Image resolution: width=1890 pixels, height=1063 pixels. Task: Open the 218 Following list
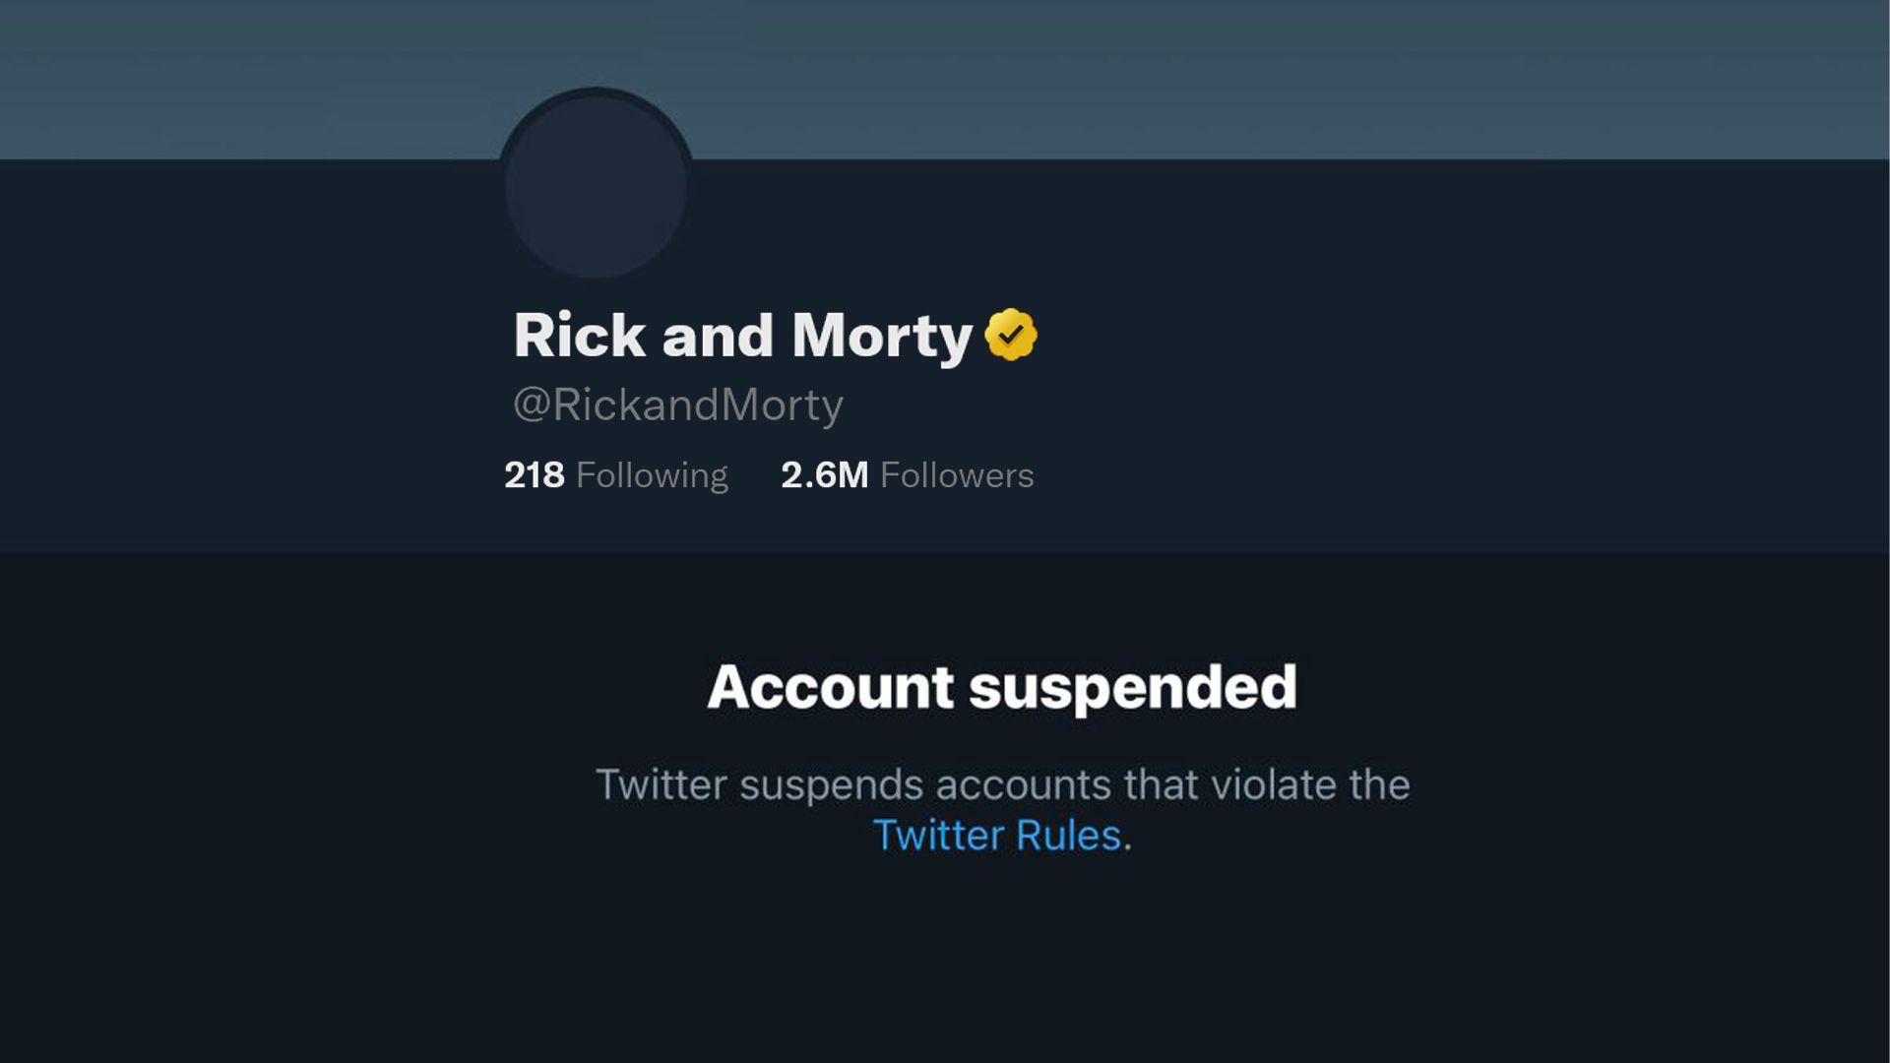tap(615, 475)
